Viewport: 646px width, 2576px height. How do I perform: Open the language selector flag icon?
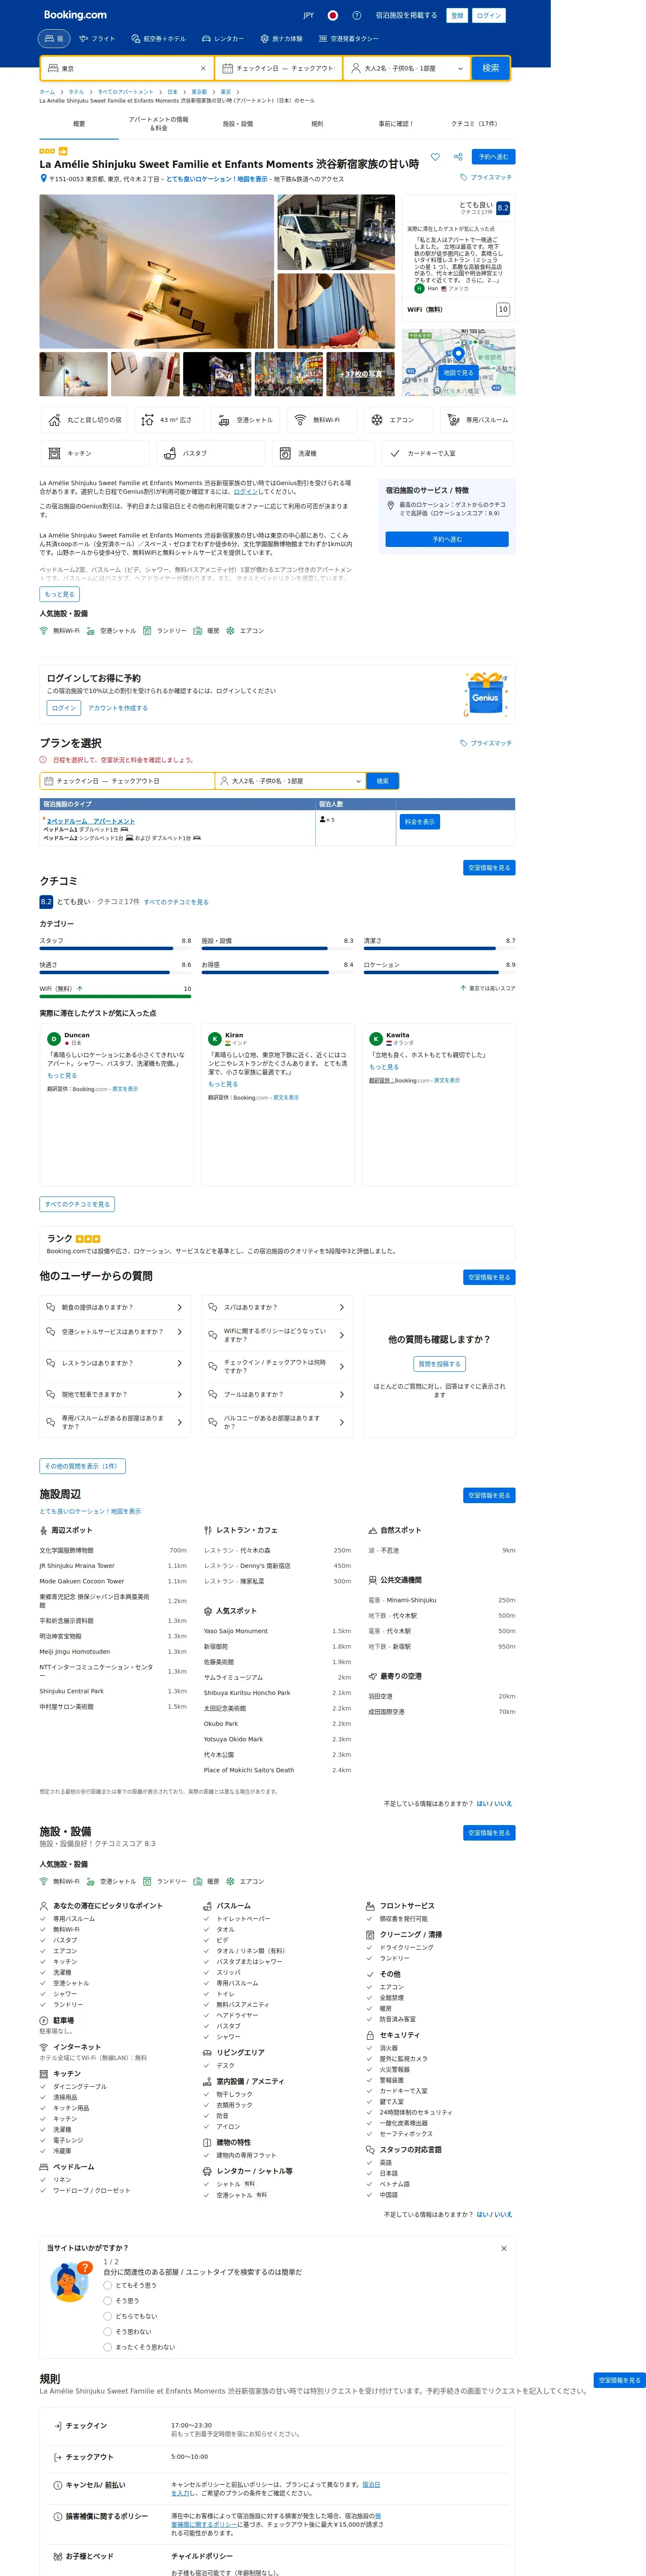point(332,15)
